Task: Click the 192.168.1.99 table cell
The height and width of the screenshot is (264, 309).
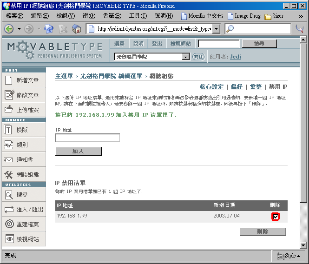Action: (72, 216)
